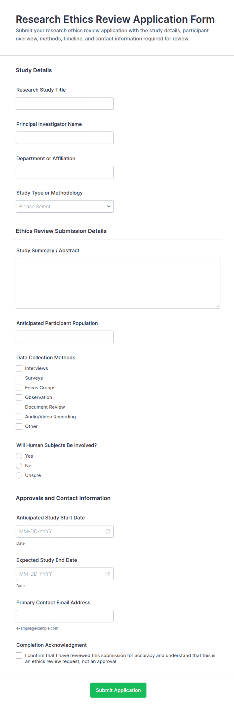Select Yes for human subjects involvement
This screenshot has width=234, height=710.
pos(19,456)
